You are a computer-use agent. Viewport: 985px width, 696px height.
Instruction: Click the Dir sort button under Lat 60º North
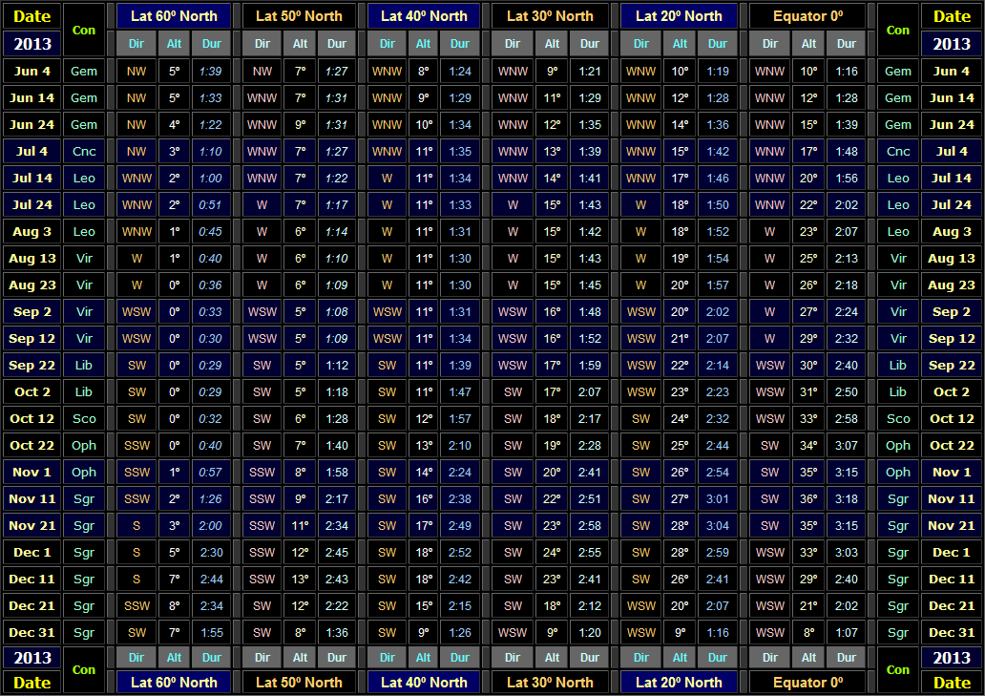pyautogui.click(x=136, y=43)
